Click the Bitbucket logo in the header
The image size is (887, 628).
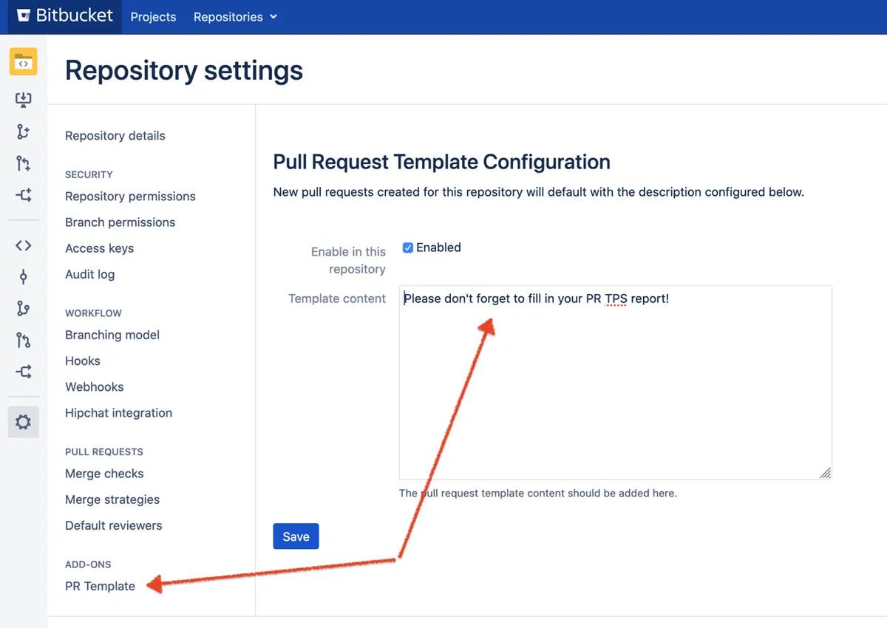[x=65, y=16]
